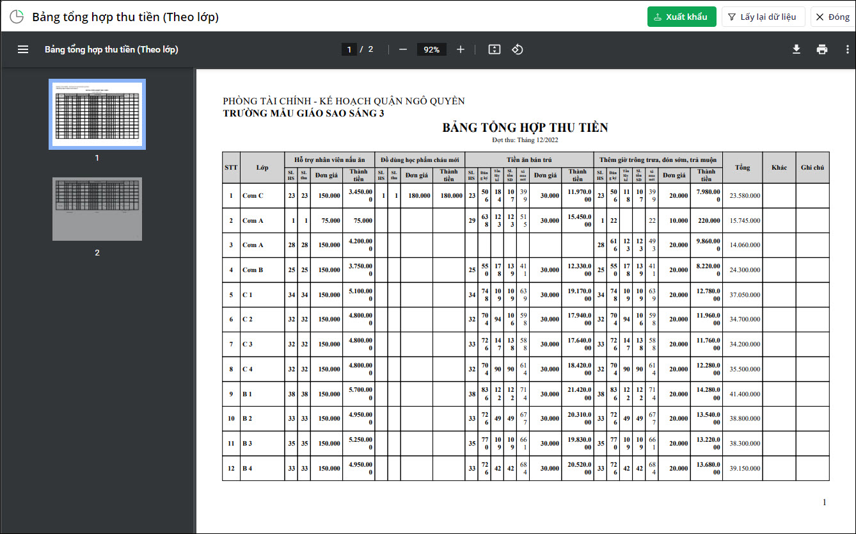Click the total 39.150.000
The width and height of the screenshot is (856, 534).
pyautogui.click(x=745, y=468)
